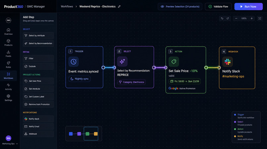Go to Feeds in the sidebar
267x149 pixels.
[x=8, y=54]
